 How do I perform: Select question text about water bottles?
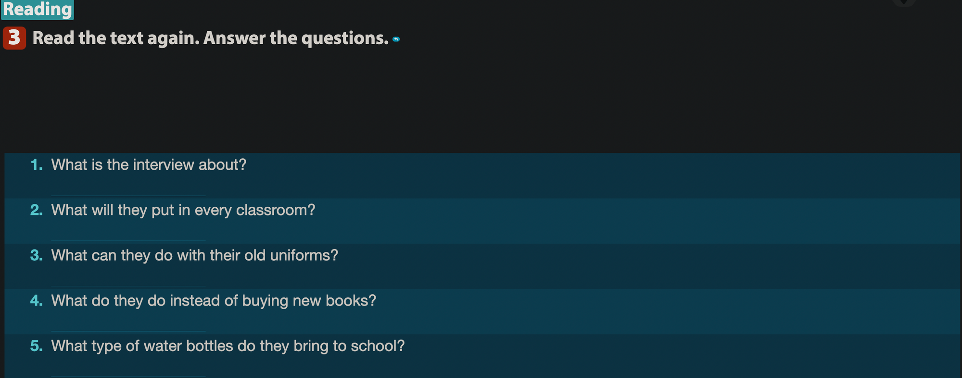tap(228, 346)
